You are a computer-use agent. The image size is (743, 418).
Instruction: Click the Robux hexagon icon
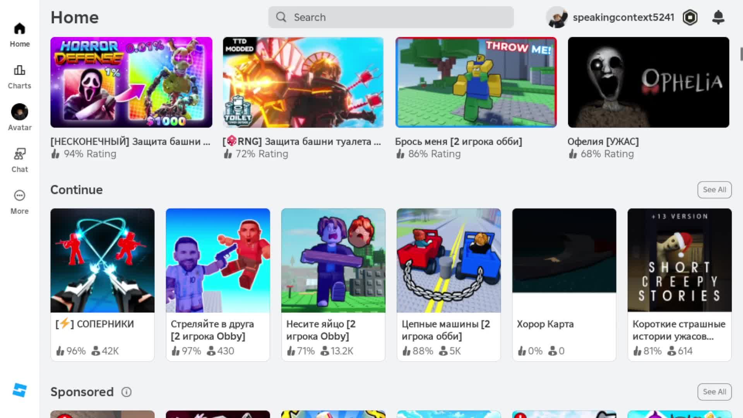click(690, 17)
